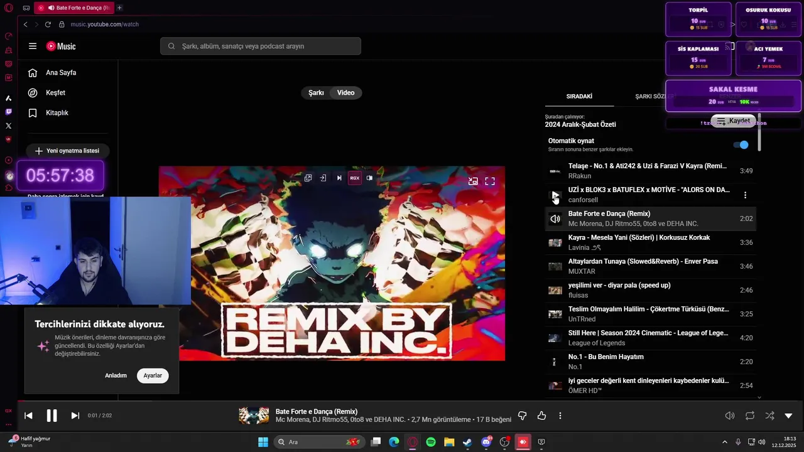The width and height of the screenshot is (804, 452).
Task: Open Microsoft Edge from the taskbar
Action: coord(394,442)
